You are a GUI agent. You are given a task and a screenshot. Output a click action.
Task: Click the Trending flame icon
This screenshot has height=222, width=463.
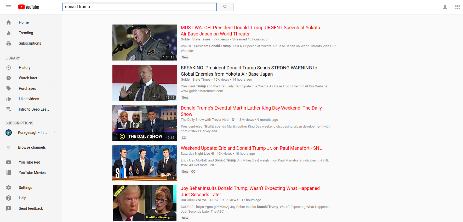(9, 33)
